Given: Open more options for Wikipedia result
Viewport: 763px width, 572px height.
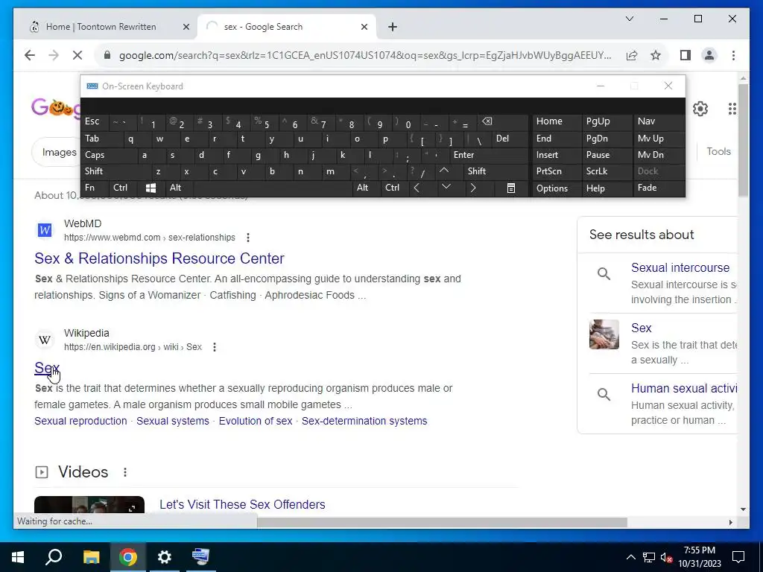Looking at the screenshot, I should [x=215, y=347].
